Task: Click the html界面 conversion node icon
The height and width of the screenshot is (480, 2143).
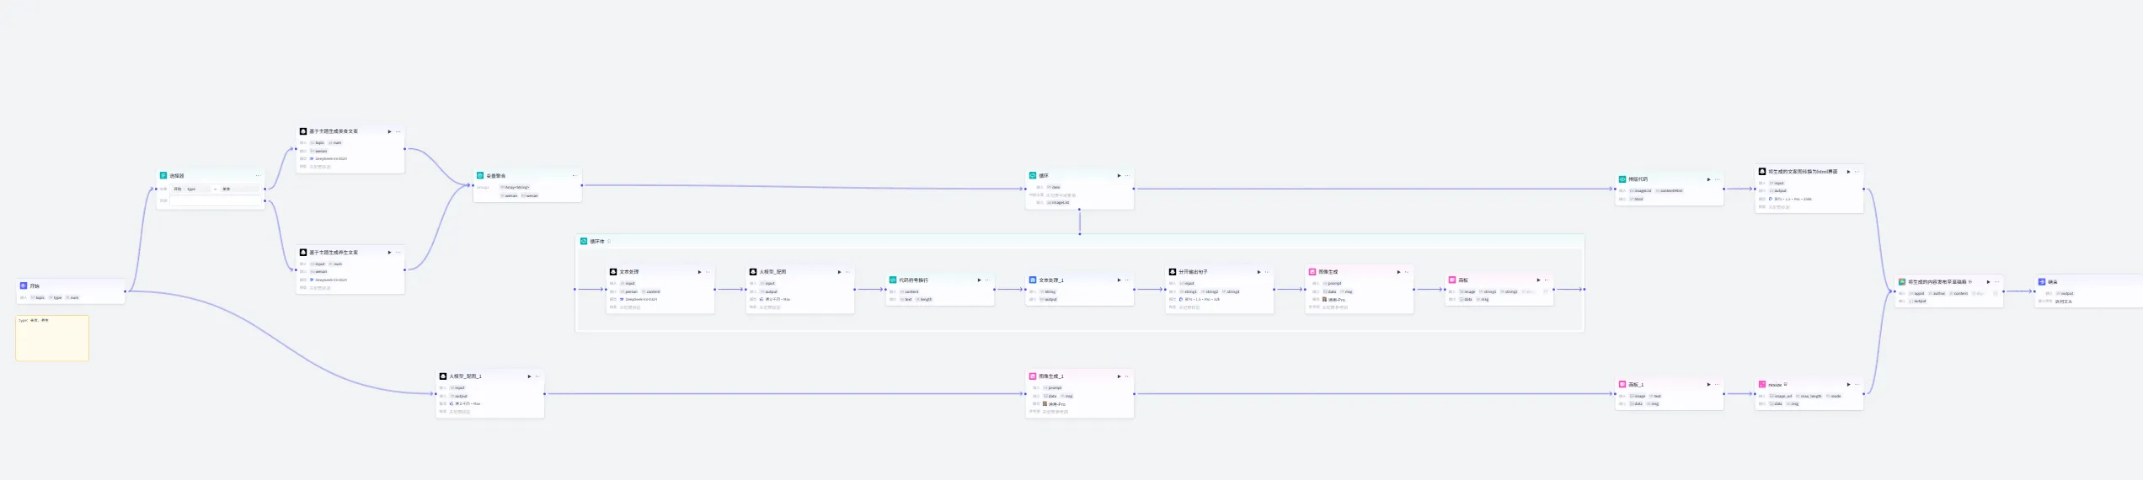Action: [x=1762, y=171]
